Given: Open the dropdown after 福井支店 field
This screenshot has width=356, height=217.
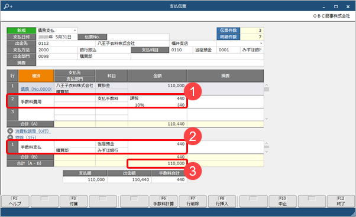Looking at the screenshot, I should tap(261, 43).
